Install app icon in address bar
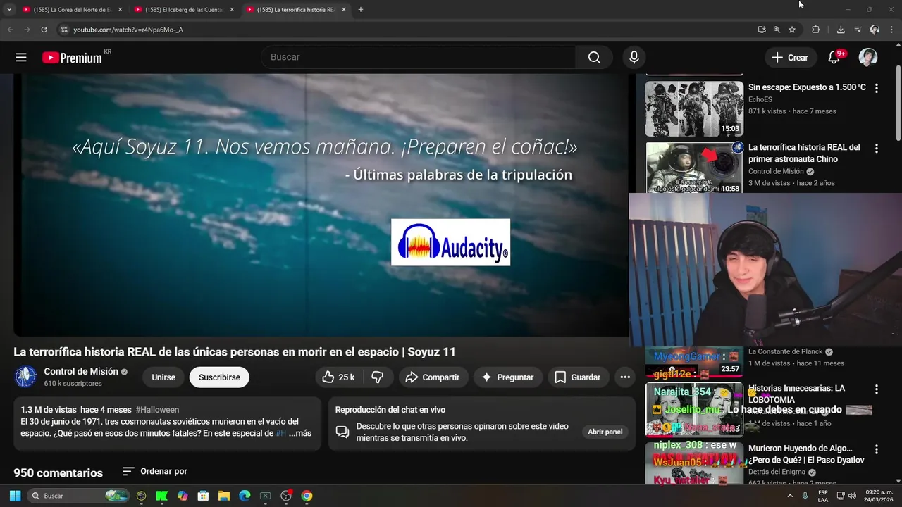This screenshot has height=507, width=902. click(762, 30)
